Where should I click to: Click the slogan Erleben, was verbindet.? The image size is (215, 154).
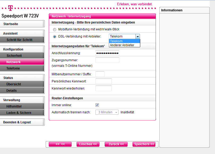click(135, 4)
